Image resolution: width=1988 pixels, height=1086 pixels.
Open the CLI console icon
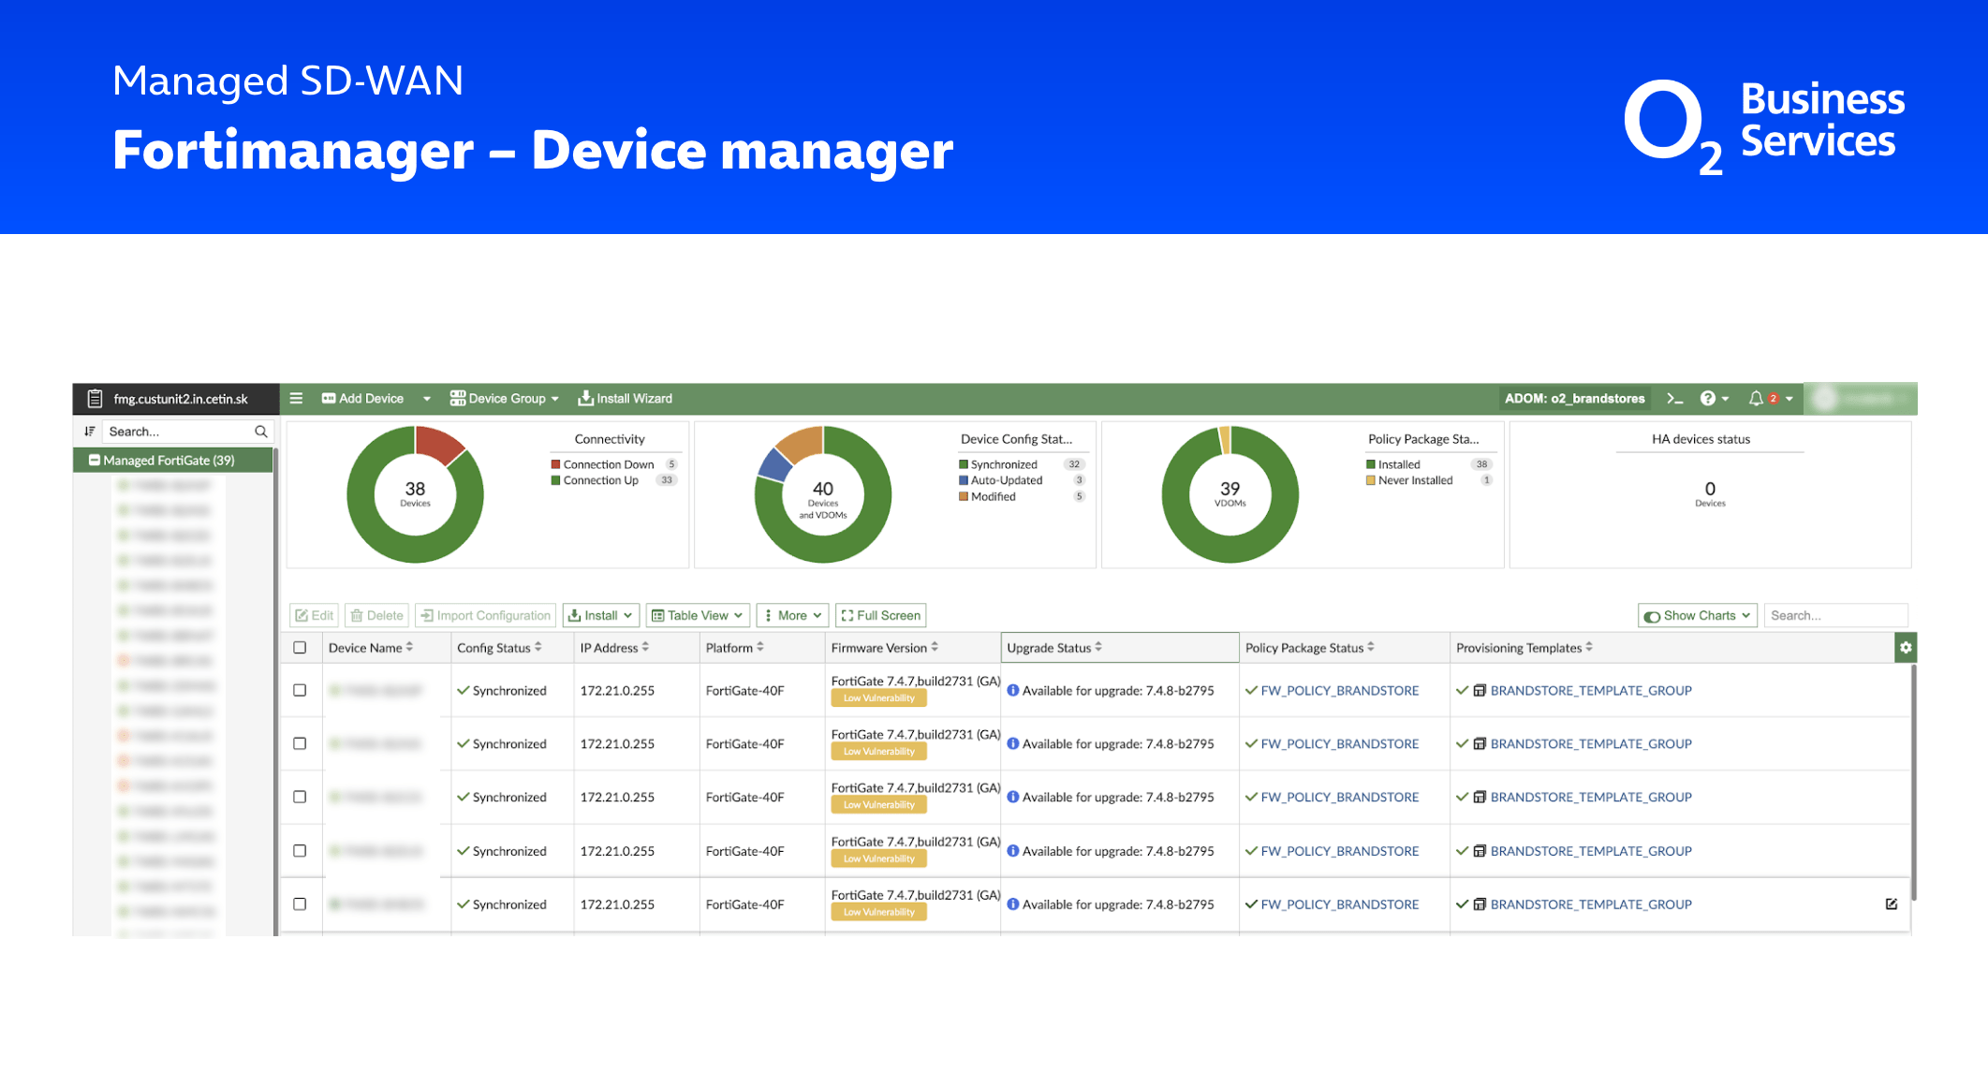1674,399
